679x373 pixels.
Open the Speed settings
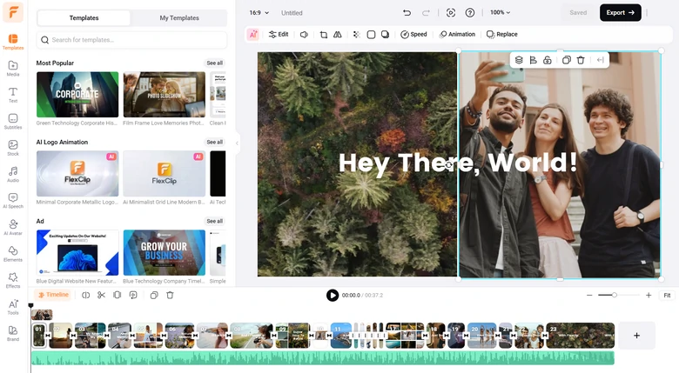point(413,34)
